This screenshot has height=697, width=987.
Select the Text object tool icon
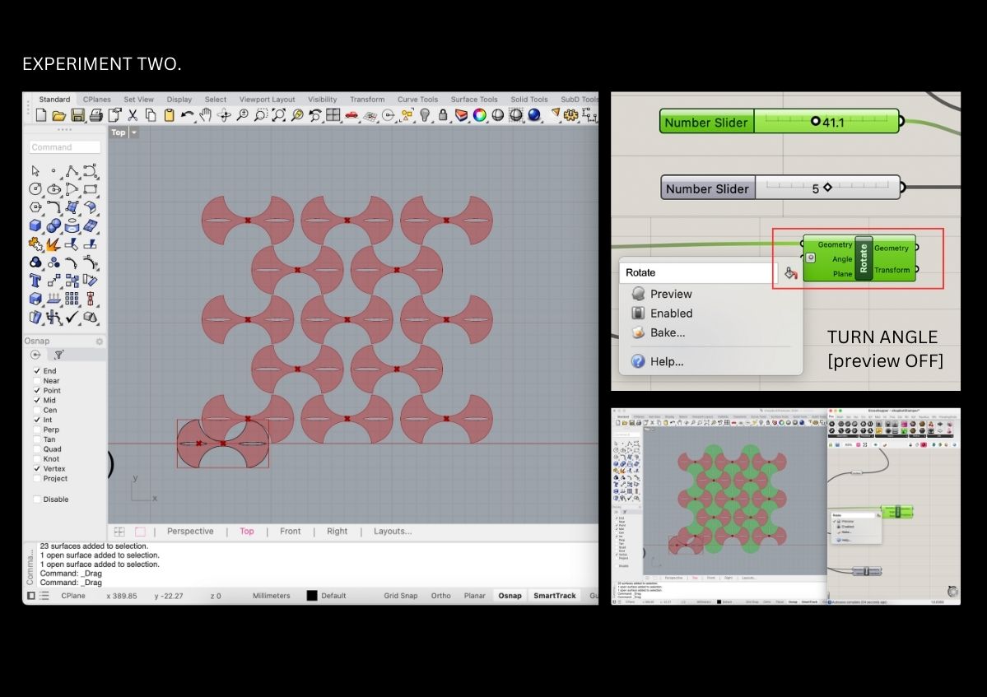(x=35, y=281)
